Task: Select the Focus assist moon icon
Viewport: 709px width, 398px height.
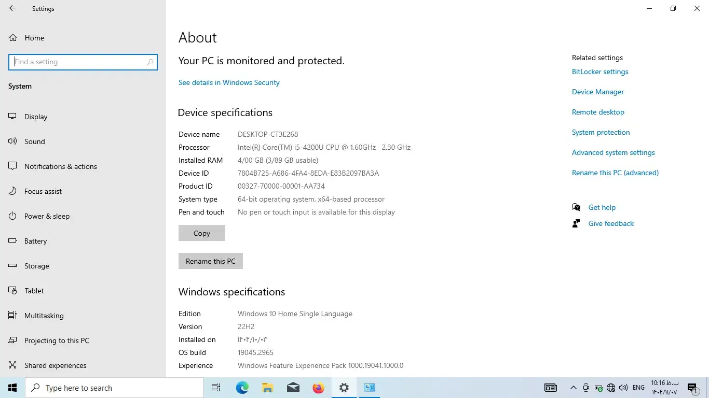Action: point(12,191)
